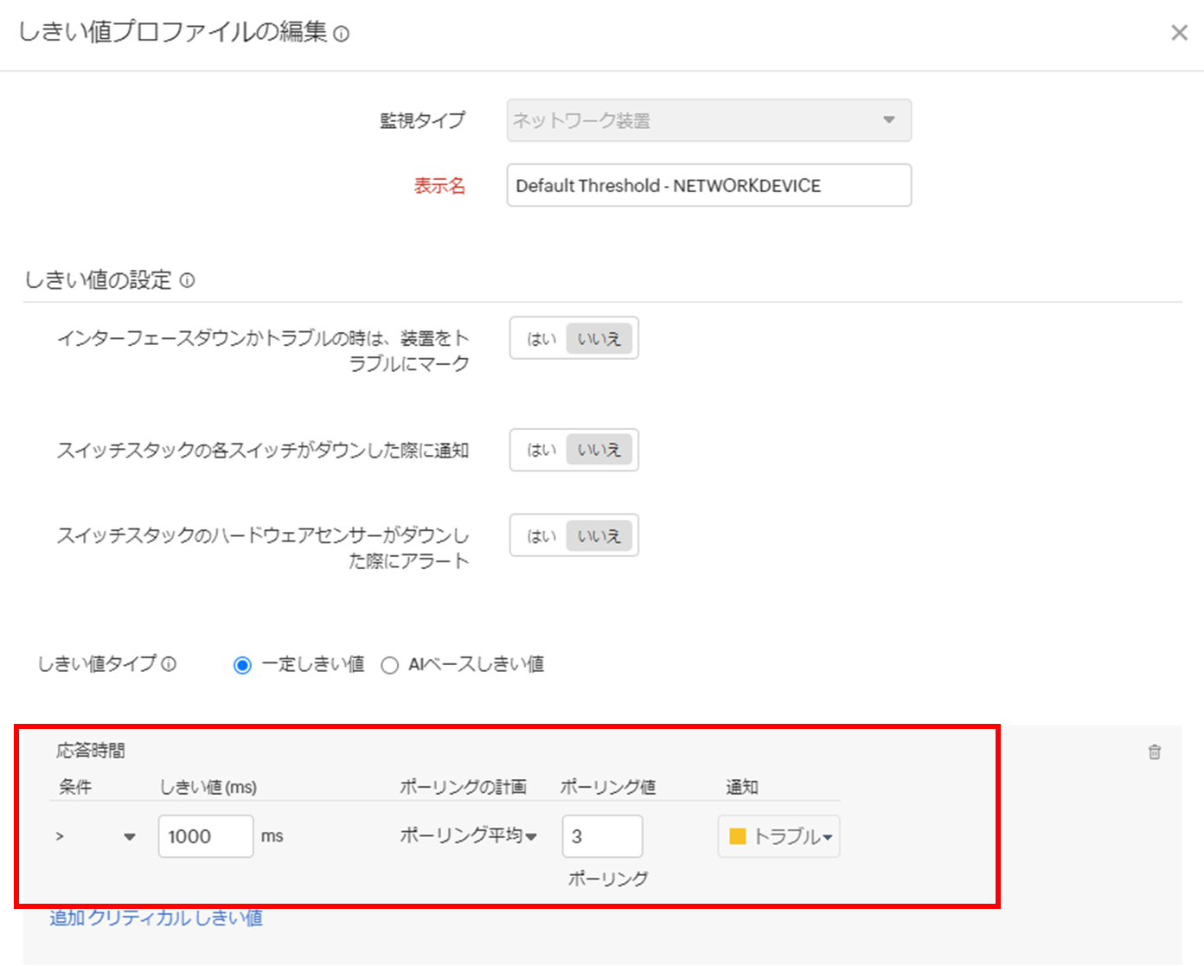Open the トラブル notification severity dropdown

[779, 836]
